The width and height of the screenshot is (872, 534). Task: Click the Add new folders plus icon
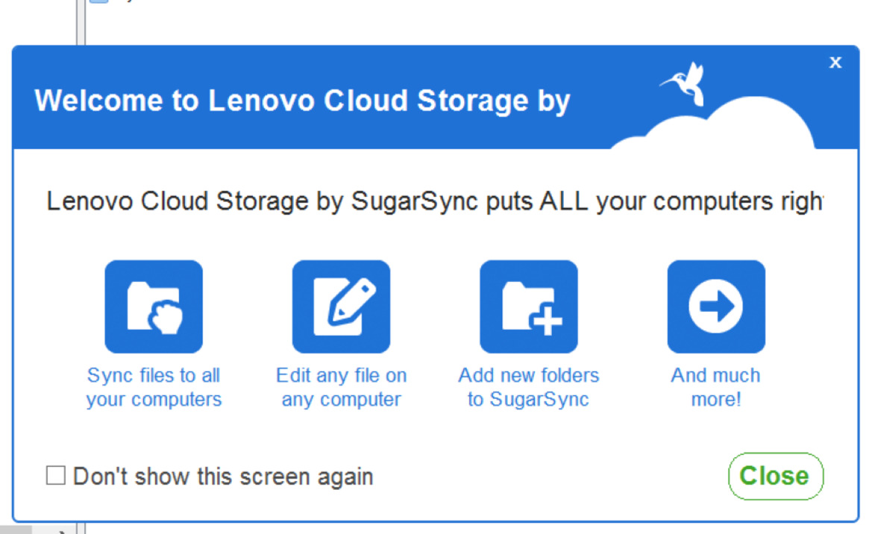coord(528,307)
